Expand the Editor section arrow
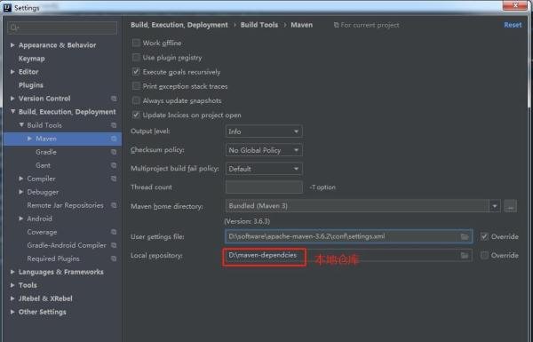This screenshot has height=342, width=533. point(12,72)
